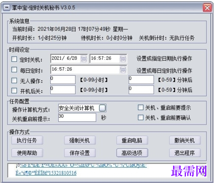
Task: Click the 开机时长 1小时25分钟 text
Action: 39,38
